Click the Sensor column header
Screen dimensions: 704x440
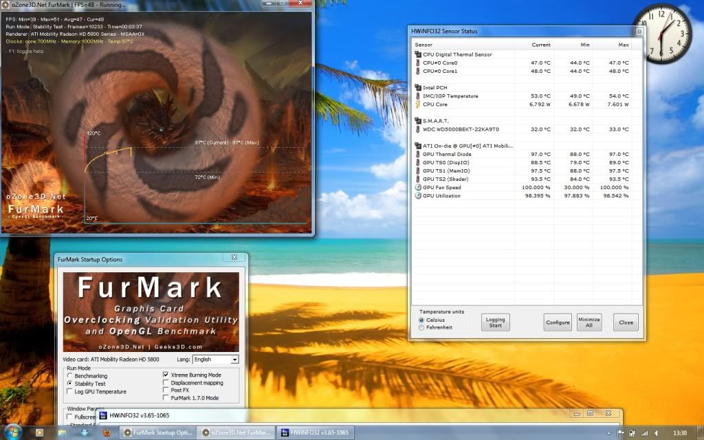463,45
